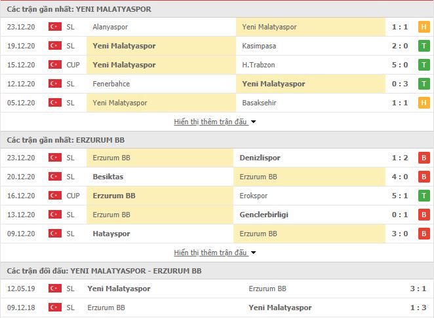Viewport: 434px width, 318px height.
Task: Open the Kasimpasa team link
Action: click(259, 46)
